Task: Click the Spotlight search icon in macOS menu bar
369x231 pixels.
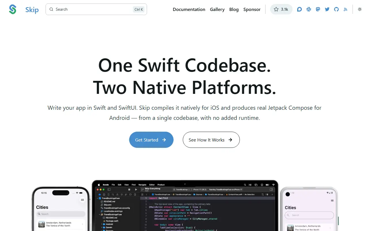Action: [x=245, y=185]
